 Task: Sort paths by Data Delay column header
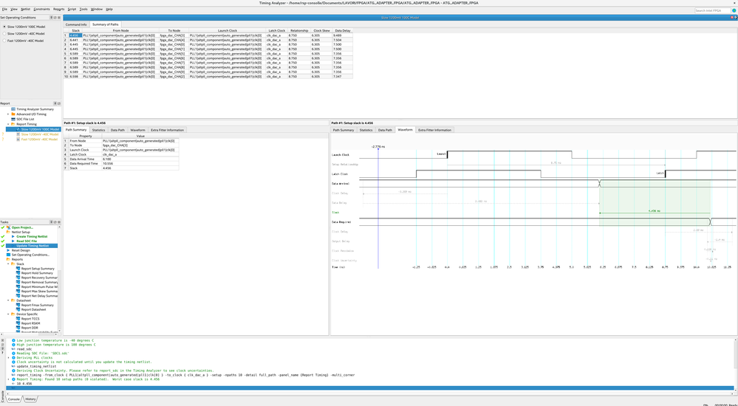pyautogui.click(x=342, y=30)
